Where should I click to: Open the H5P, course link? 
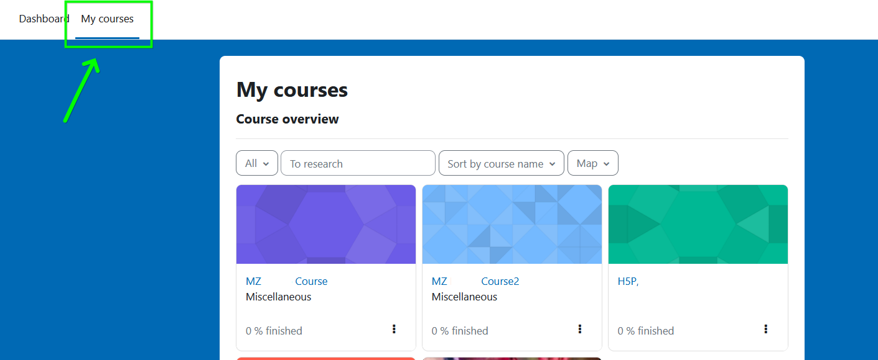(x=628, y=281)
